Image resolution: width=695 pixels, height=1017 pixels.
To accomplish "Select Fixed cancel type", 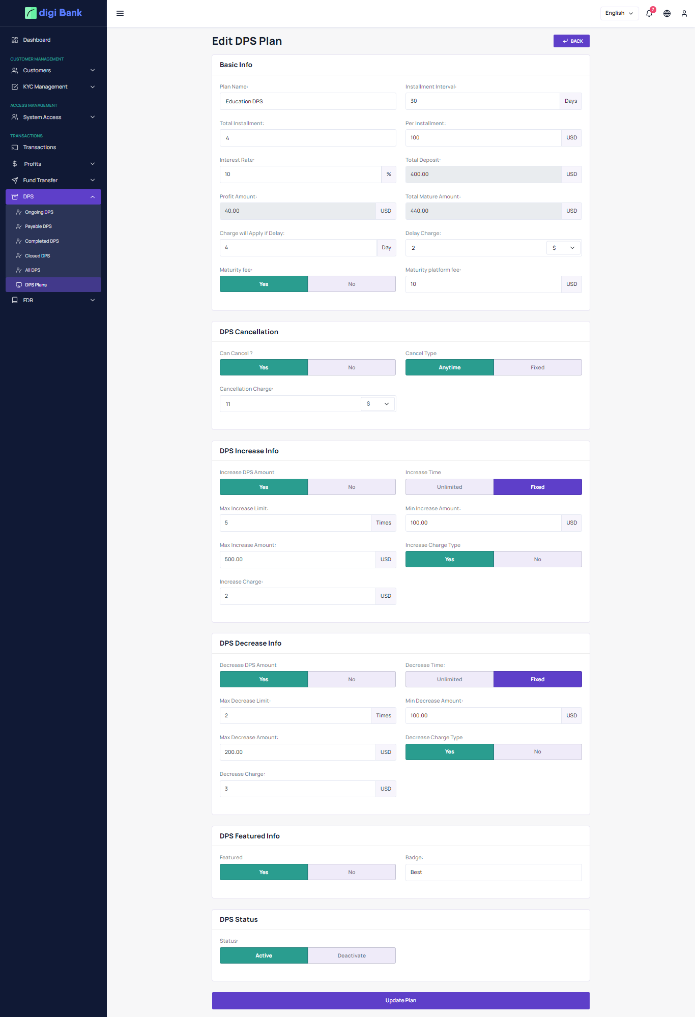I will 537,367.
